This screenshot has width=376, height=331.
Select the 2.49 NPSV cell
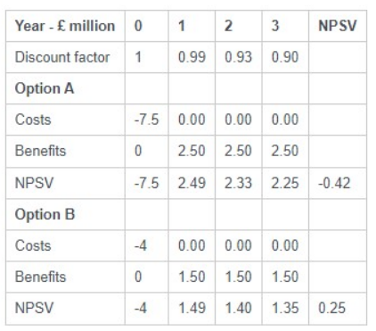[192, 183]
